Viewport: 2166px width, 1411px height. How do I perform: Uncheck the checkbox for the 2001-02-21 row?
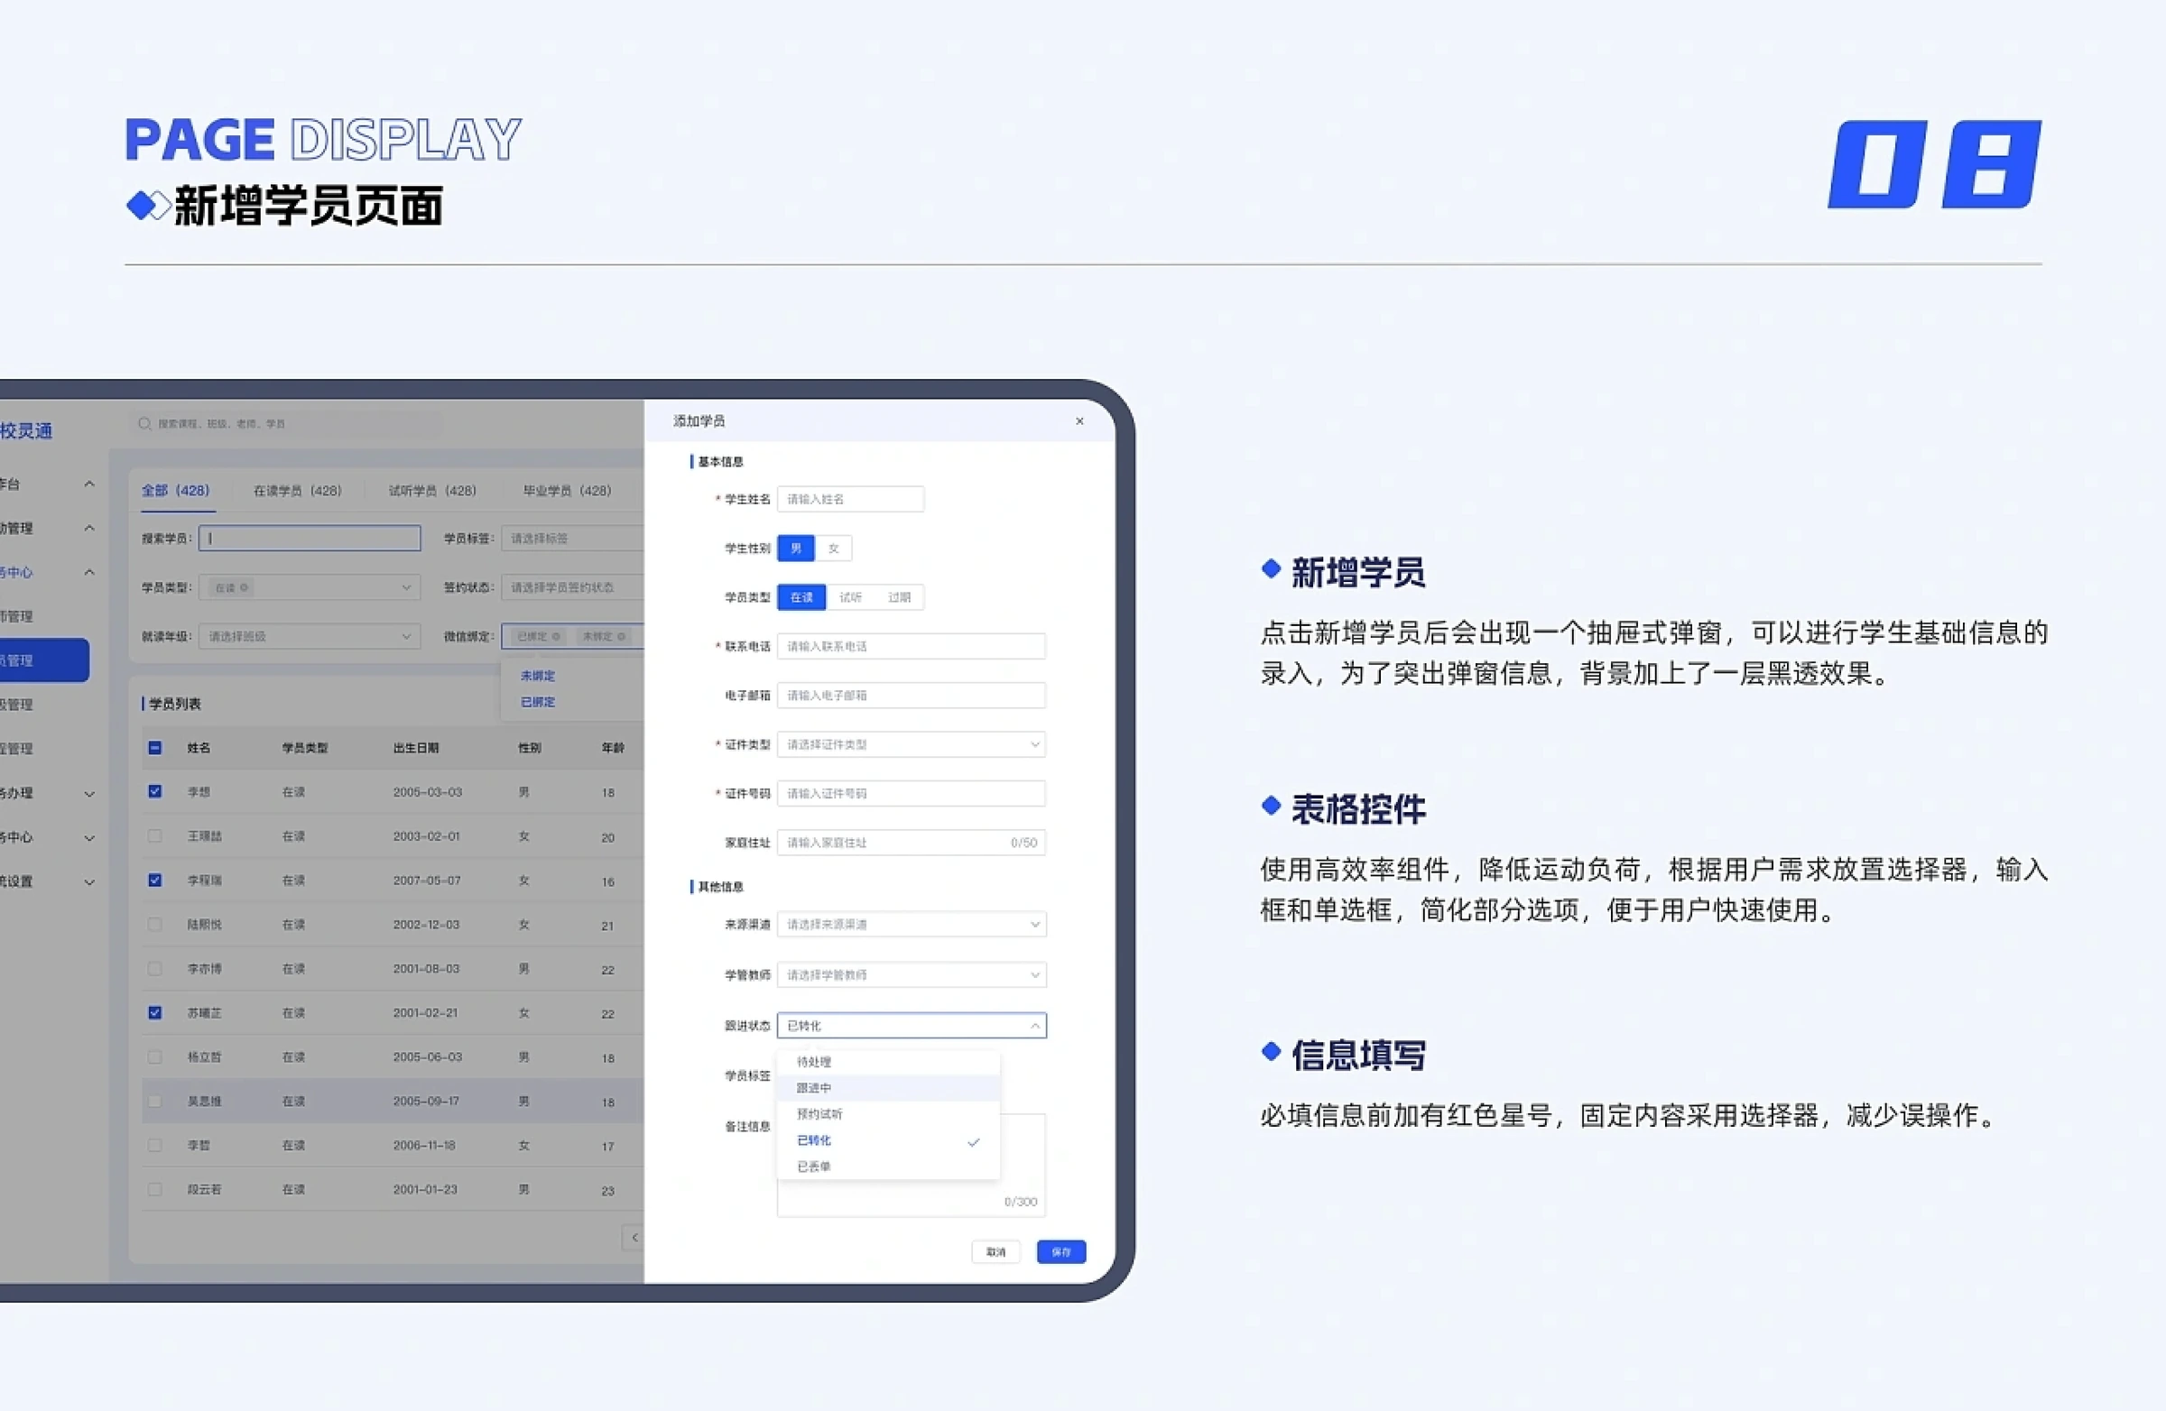pos(154,1012)
